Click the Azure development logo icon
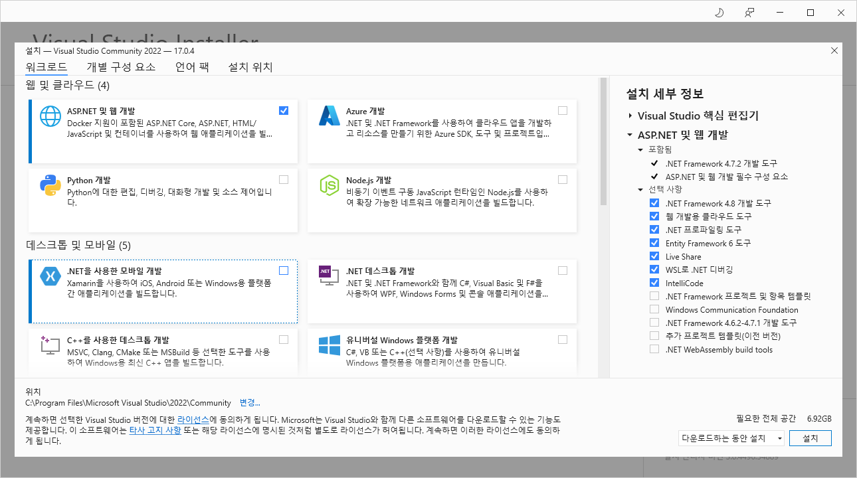The width and height of the screenshot is (857, 478). click(x=330, y=116)
